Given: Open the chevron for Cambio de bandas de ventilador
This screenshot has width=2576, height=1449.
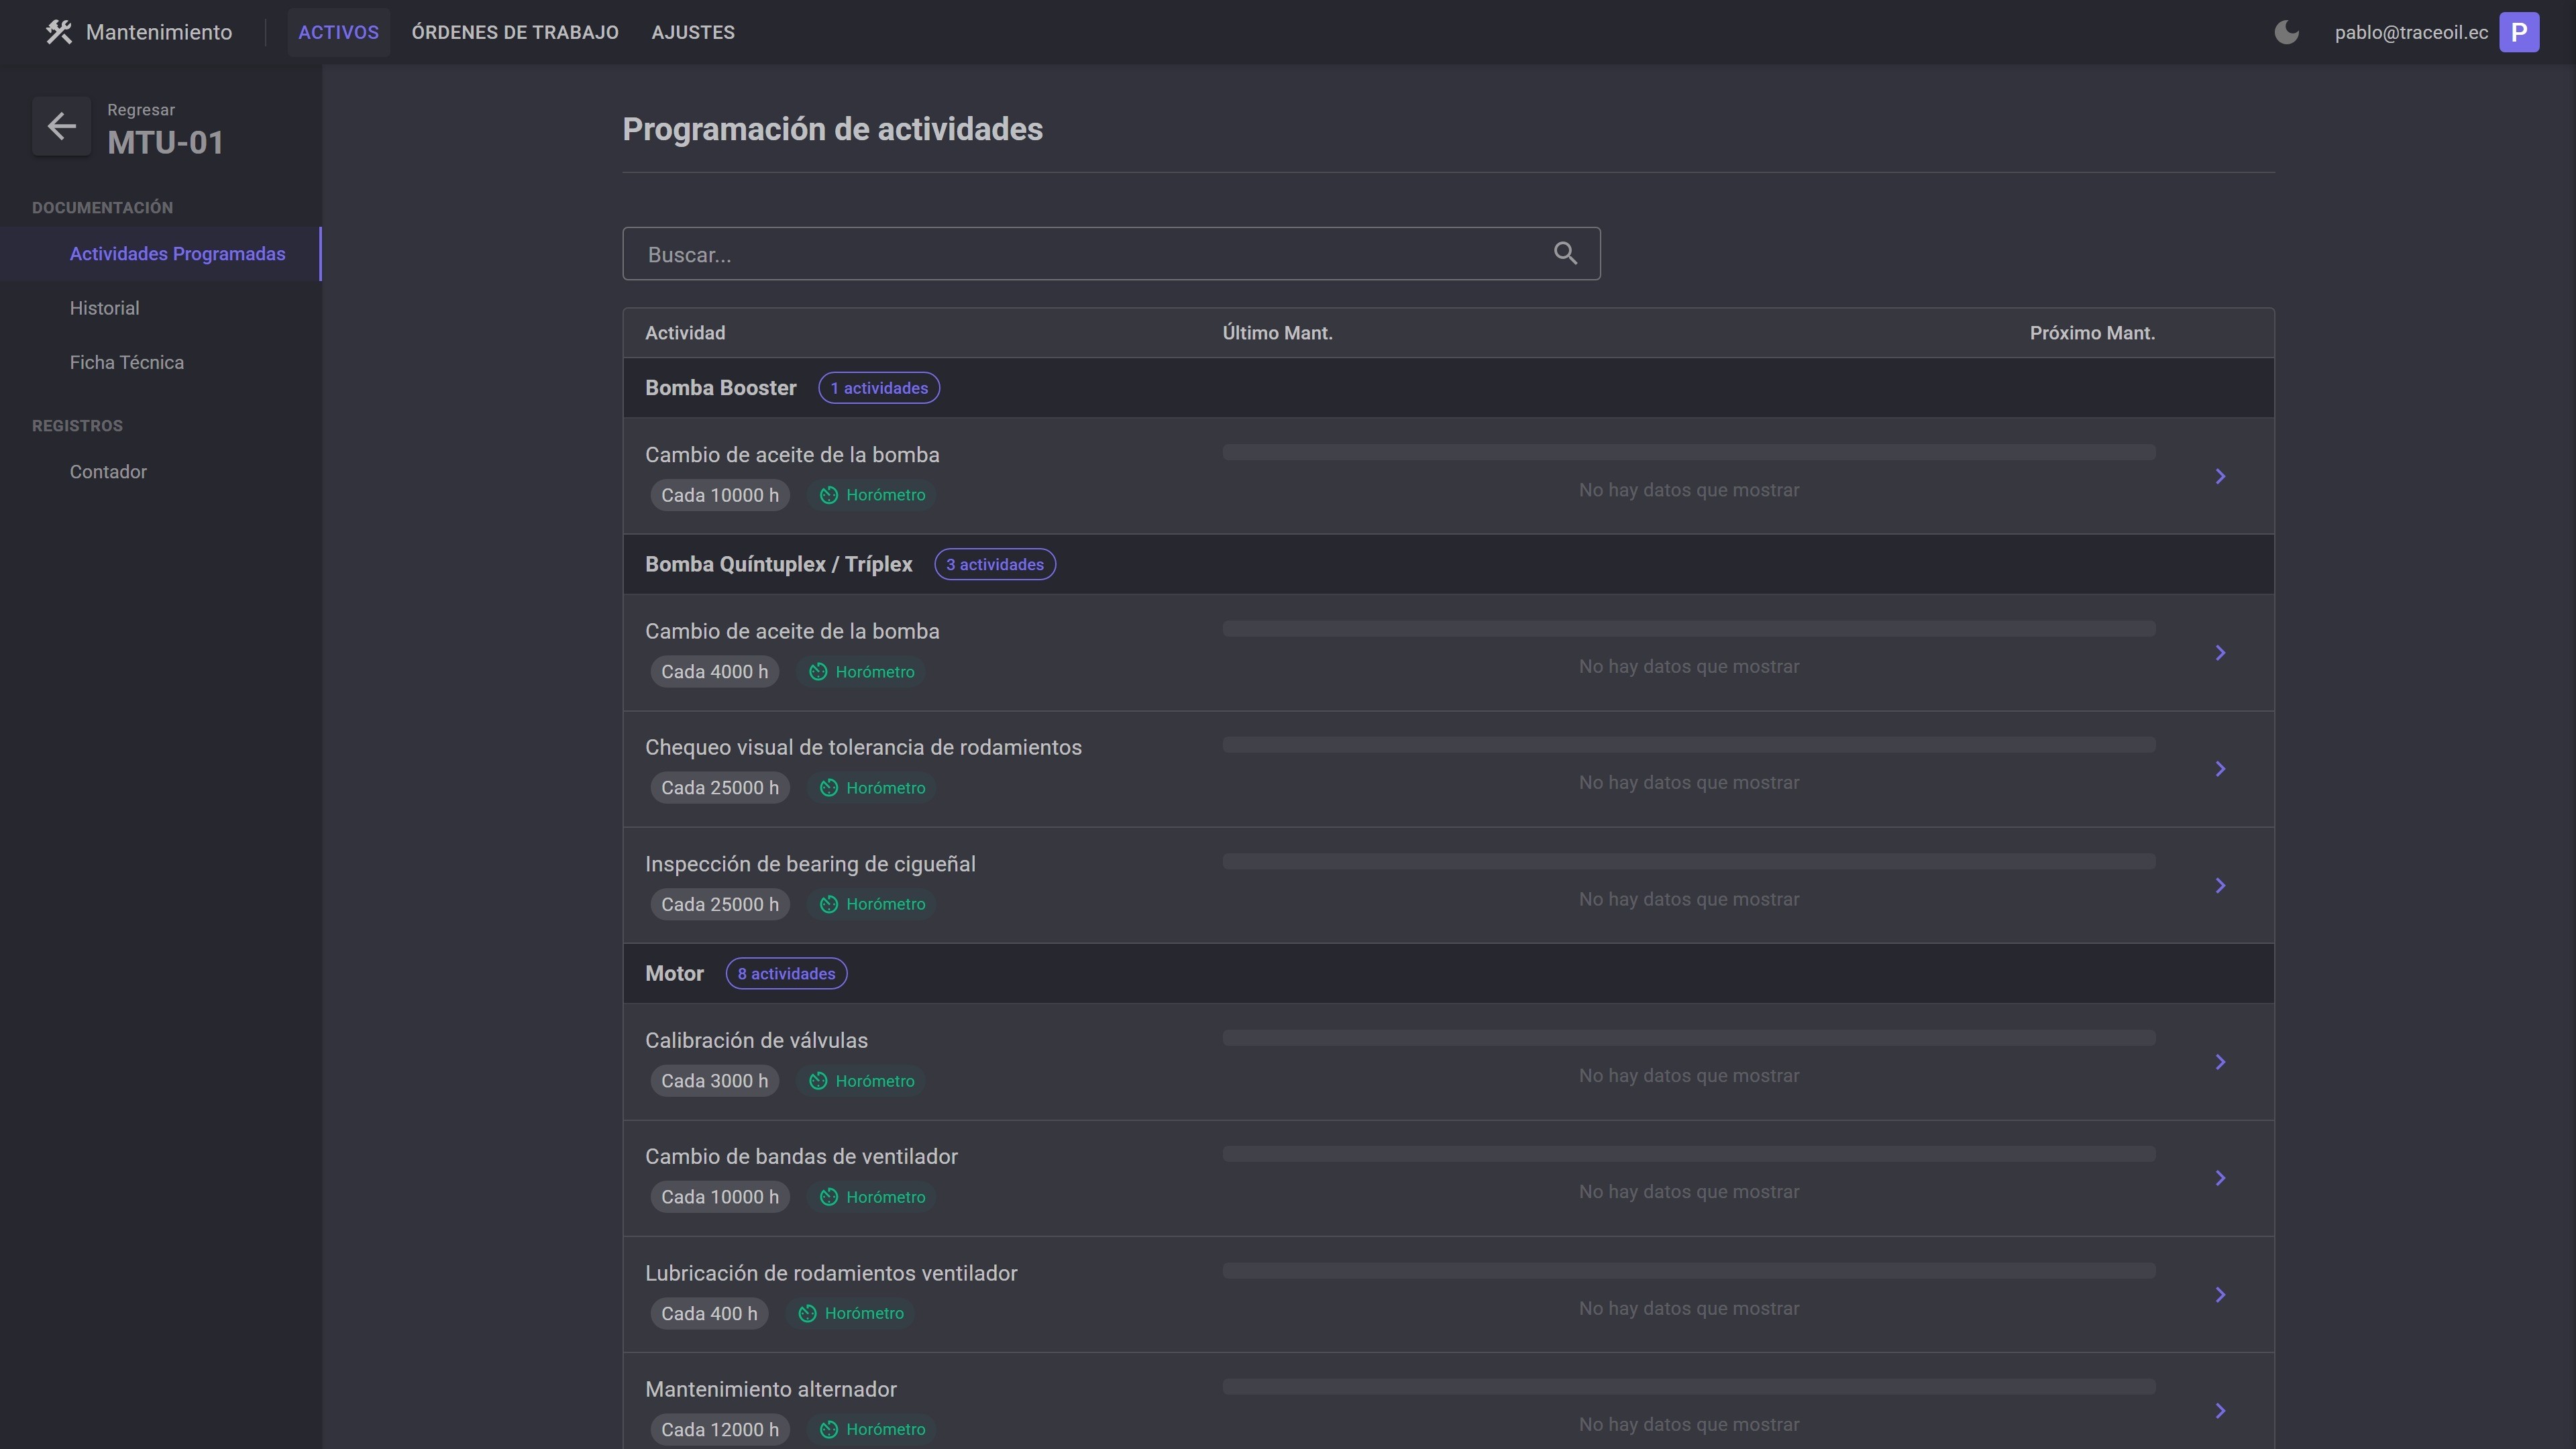Looking at the screenshot, I should [2220, 1179].
